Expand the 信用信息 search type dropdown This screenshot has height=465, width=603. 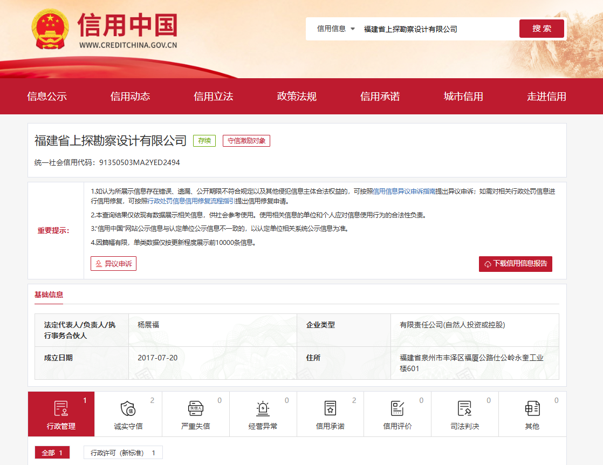tap(336, 29)
